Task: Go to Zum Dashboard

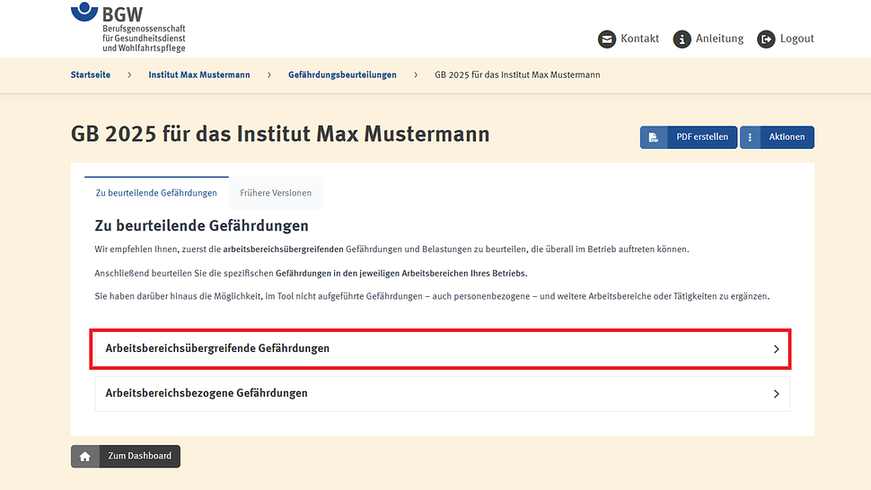Action: point(139,456)
